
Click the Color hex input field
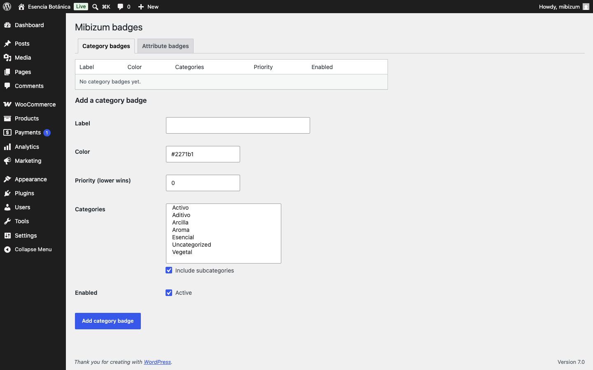click(203, 154)
